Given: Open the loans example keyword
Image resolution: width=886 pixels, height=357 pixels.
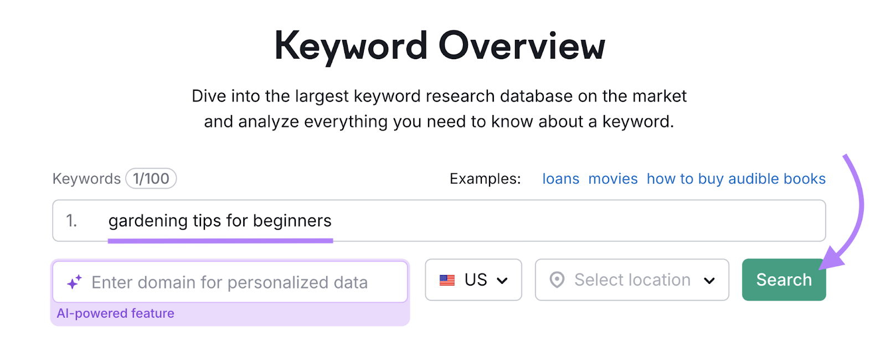Looking at the screenshot, I should pos(560,178).
